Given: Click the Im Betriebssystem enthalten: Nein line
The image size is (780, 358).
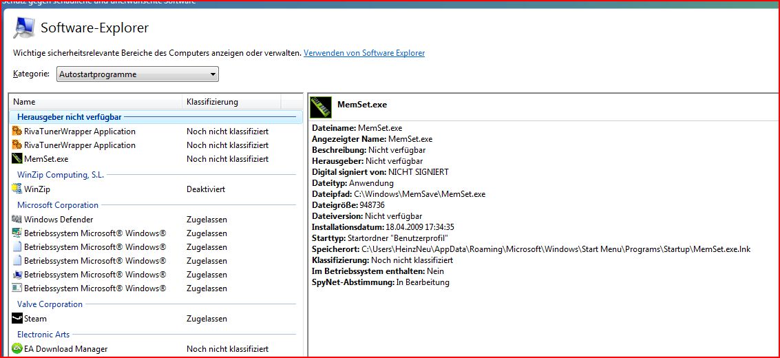Looking at the screenshot, I should [x=378, y=271].
